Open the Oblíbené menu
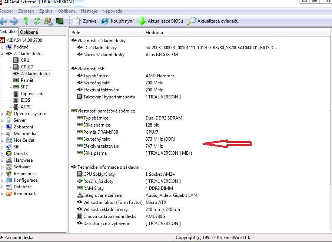332x242 pixels. [67, 11]
